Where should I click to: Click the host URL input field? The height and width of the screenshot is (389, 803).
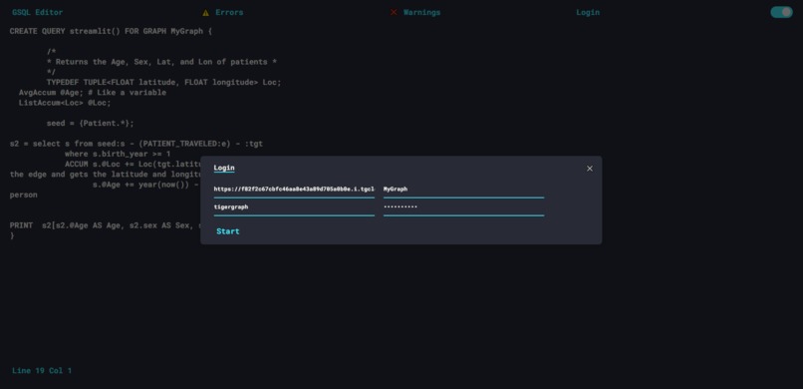click(294, 190)
